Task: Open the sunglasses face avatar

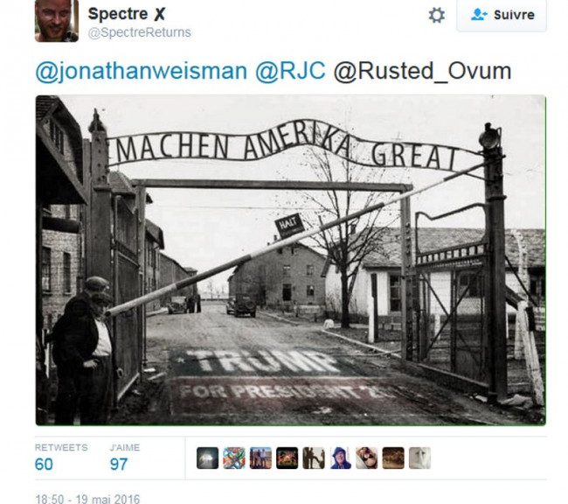Action: [367, 458]
